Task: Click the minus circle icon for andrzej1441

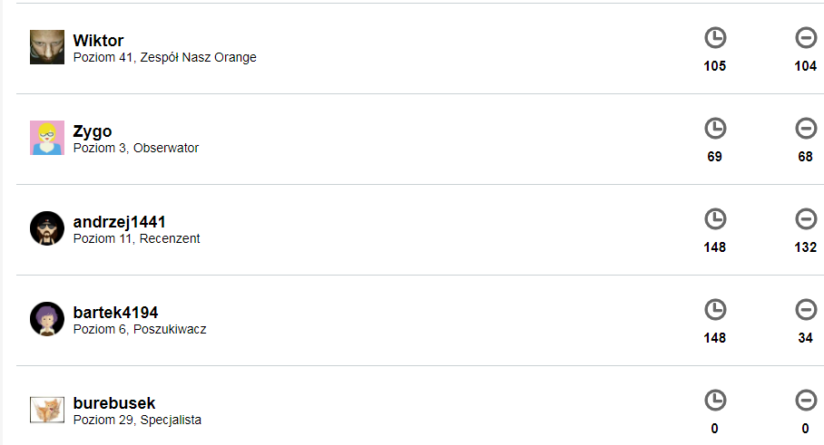Action: (805, 219)
